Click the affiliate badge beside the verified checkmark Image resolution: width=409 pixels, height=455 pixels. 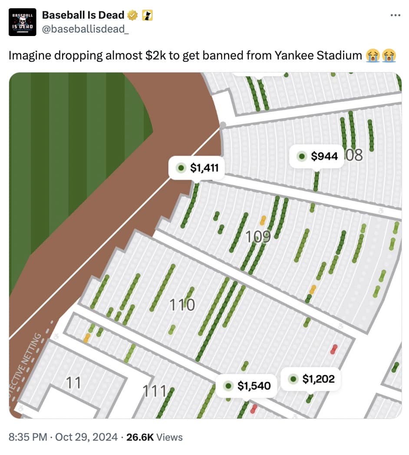coord(147,16)
